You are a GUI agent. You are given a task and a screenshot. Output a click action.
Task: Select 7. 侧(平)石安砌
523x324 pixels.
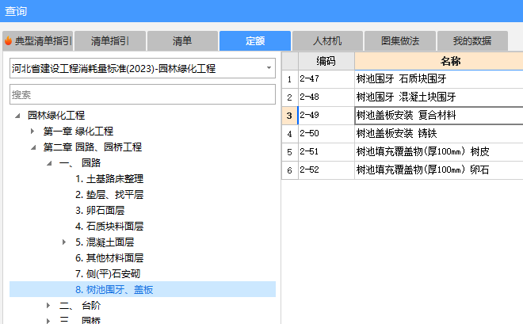108,273
